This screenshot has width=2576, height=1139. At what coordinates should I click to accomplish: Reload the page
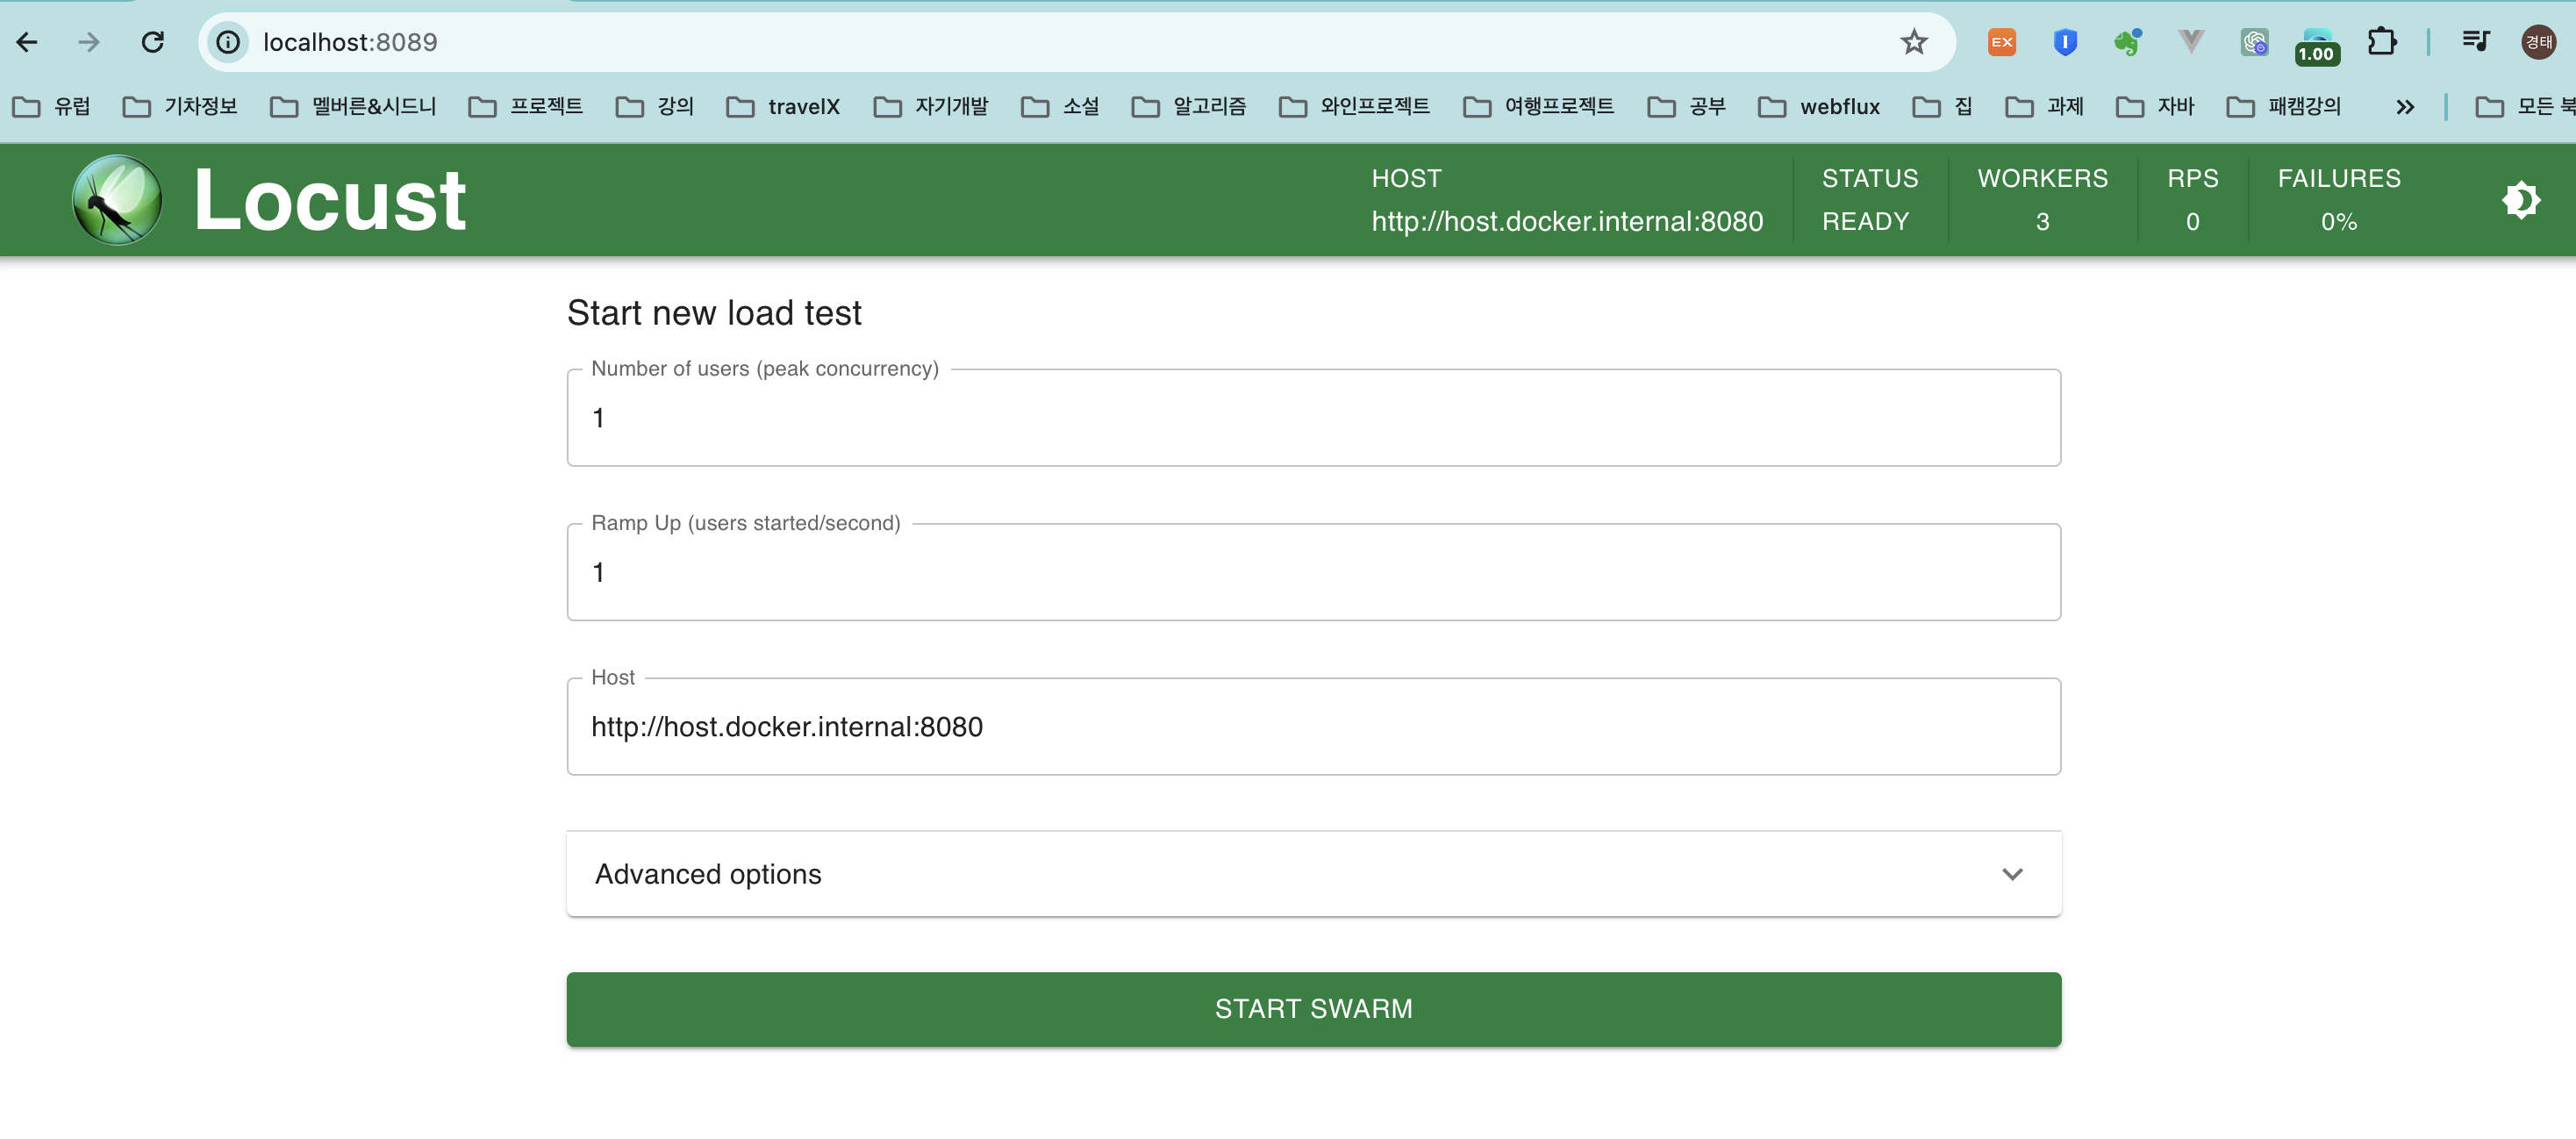tap(152, 42)
